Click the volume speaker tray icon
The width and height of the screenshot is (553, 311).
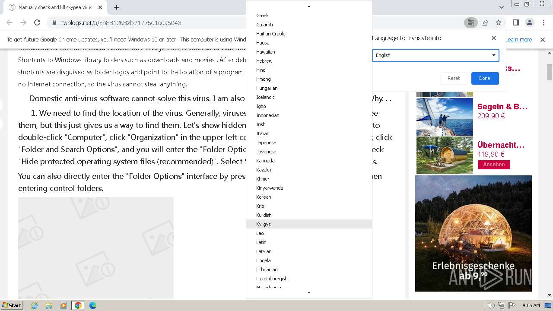(491, 305)
